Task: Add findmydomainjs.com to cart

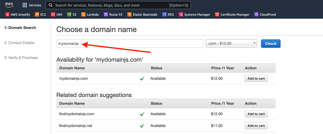Action: (x=256, y=114)
